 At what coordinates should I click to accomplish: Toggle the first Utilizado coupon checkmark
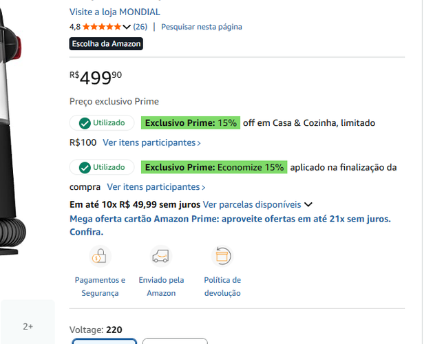point(85,123)
